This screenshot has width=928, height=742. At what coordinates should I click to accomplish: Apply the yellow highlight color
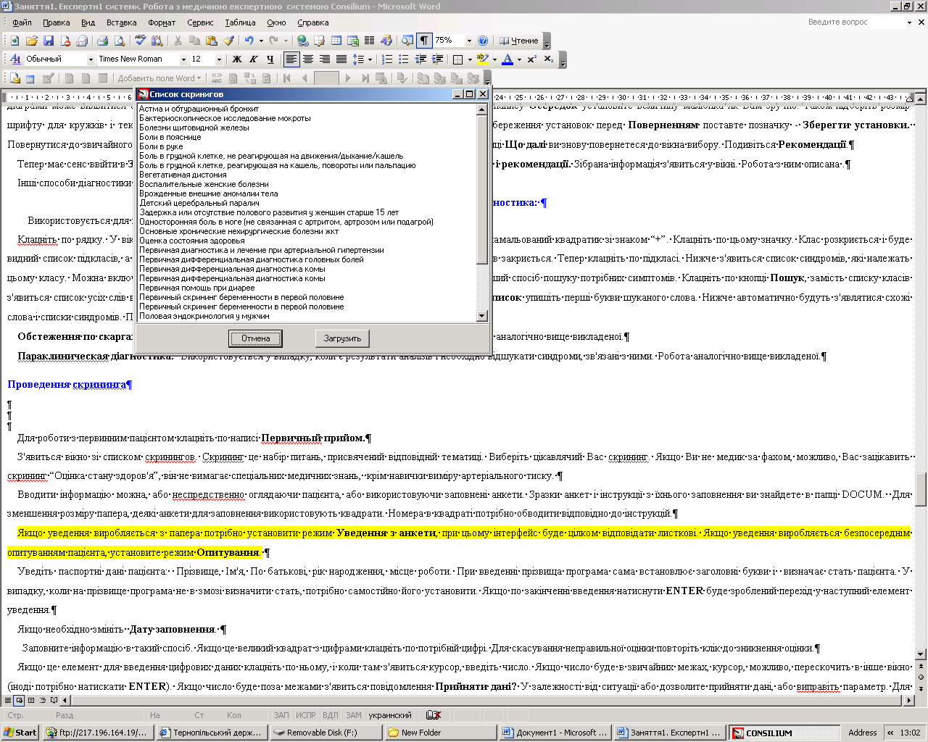[483, 59]
